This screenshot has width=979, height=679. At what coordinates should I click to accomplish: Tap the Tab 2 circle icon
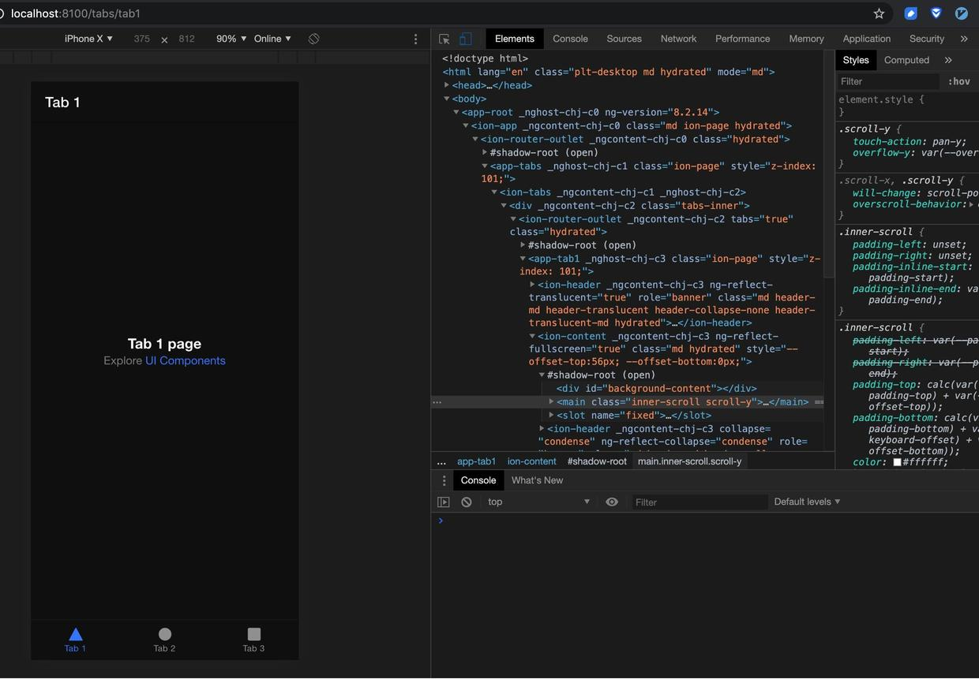tap(164, 634)
